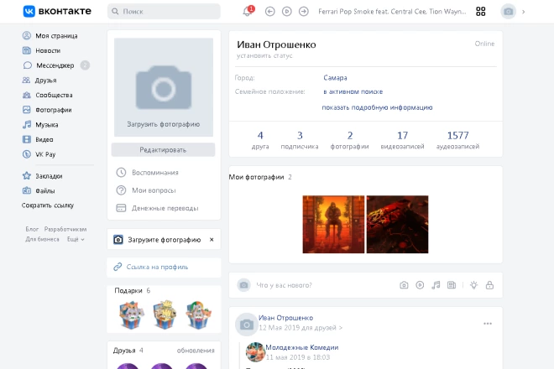This screenshot has height=369, width=554.
Task: Skip to next track in header player
Action: point(304,12)
